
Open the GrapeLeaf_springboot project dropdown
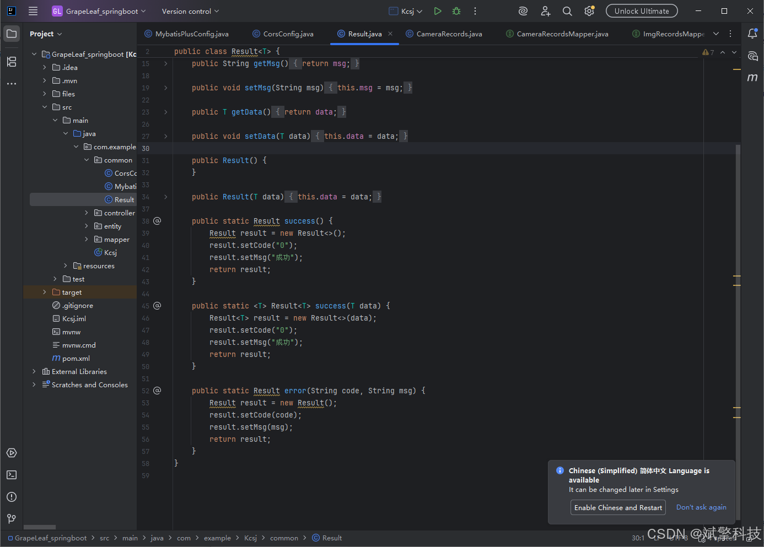(99, 11)
